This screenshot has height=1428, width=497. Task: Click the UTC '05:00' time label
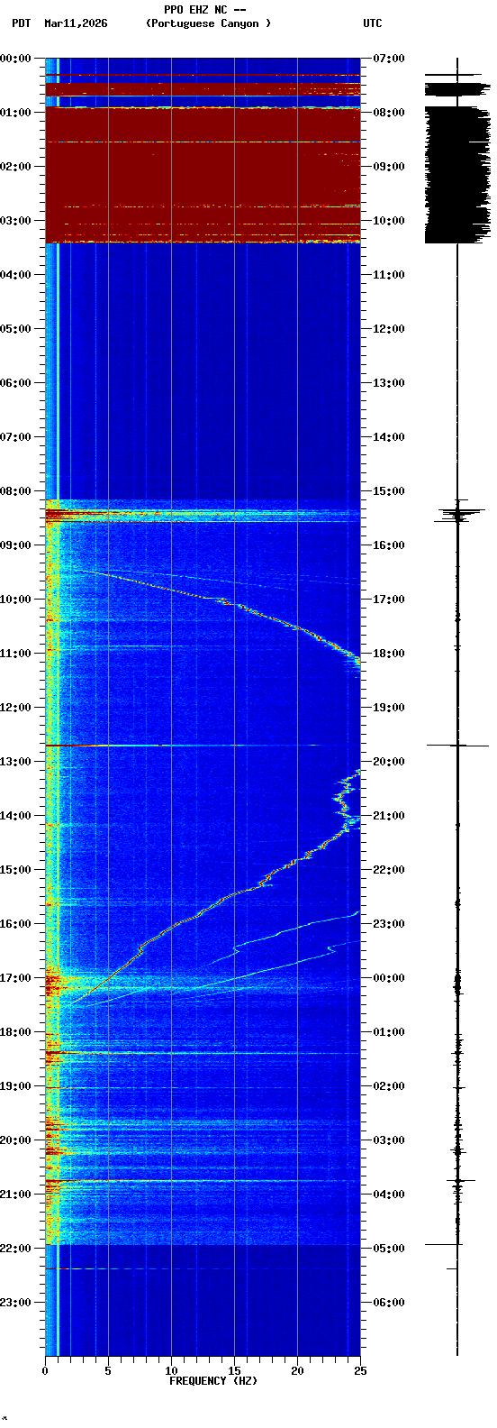(388, 1249)
